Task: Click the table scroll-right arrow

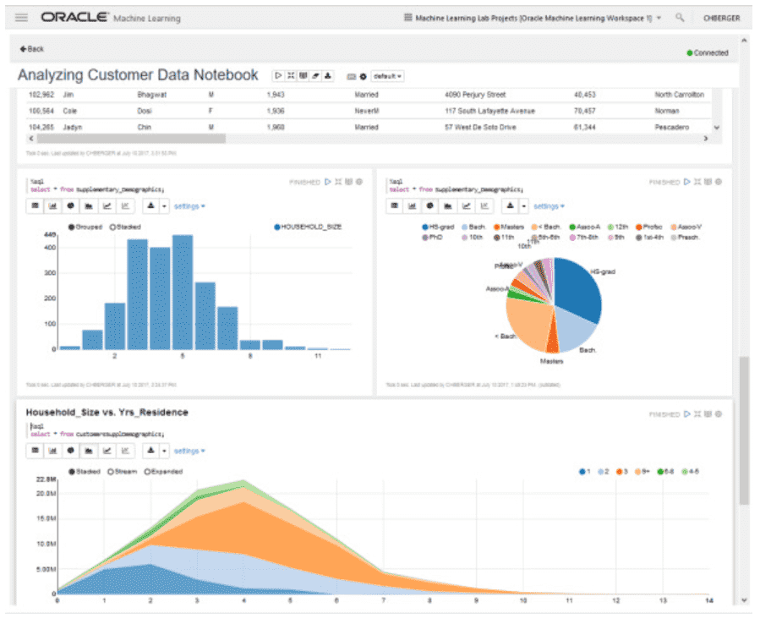Action: (706, 139)
